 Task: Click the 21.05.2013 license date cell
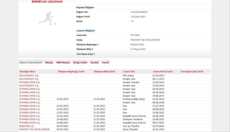click(x=158, y=75)
